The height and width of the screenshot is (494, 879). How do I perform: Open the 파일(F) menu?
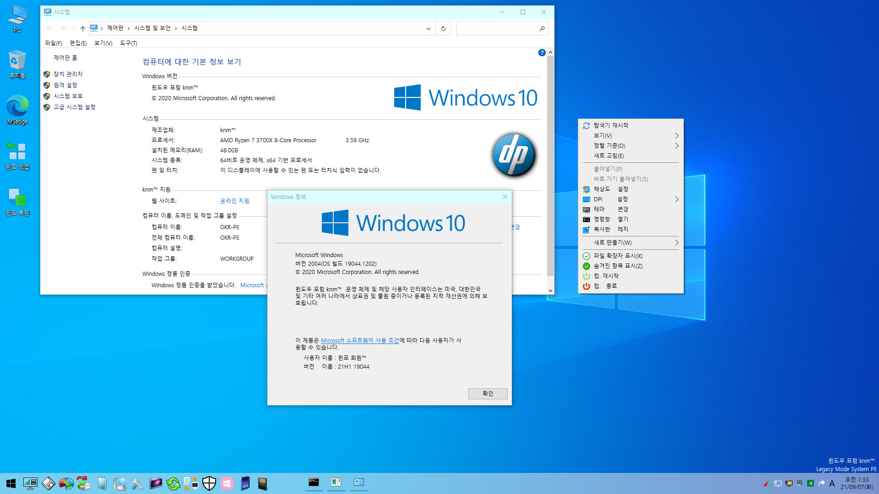point(53,43)
